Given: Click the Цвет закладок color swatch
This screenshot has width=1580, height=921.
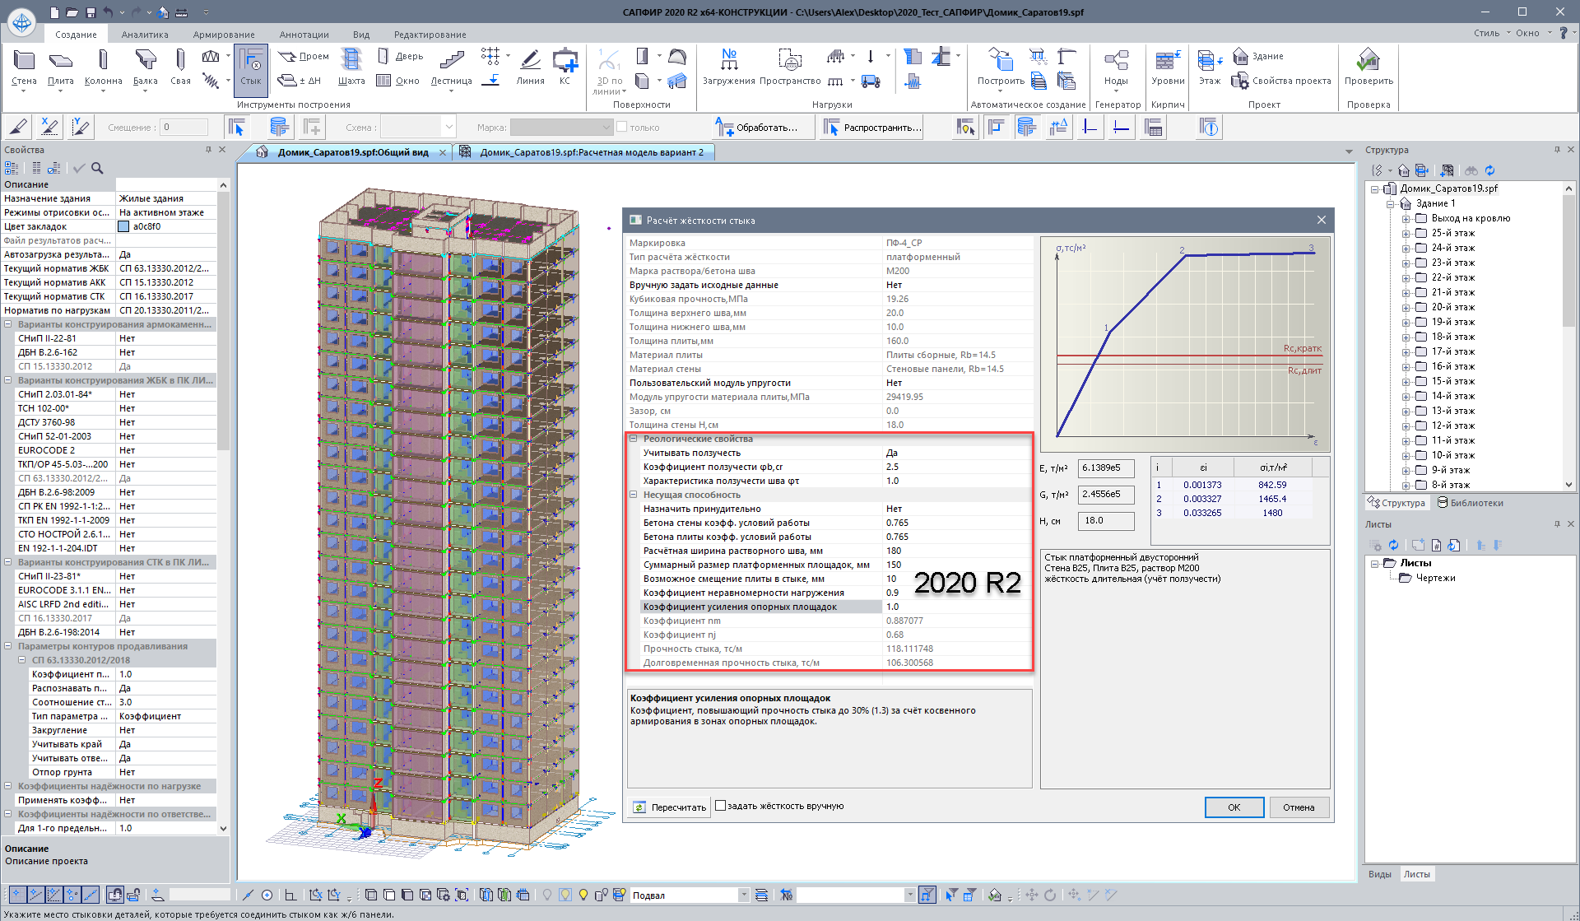Looking at the screenshot, I should click(x=123, y=226).
